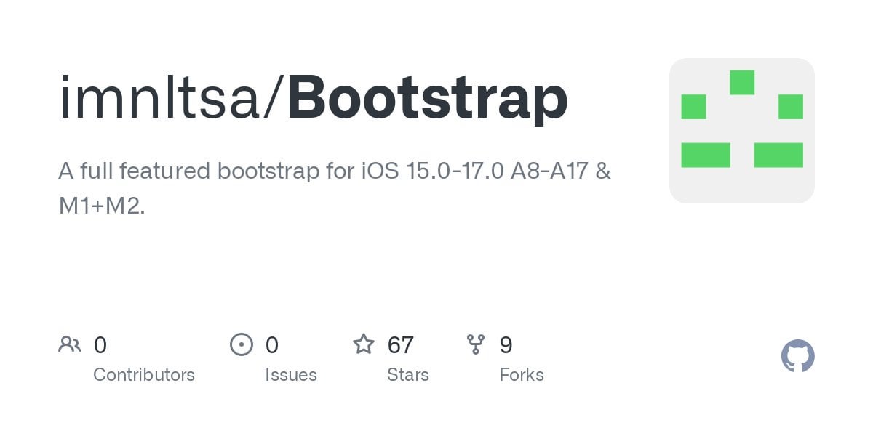Open the "Bootstrap" repository name
Image resolution: width=873 pixels, height=436 pixels.
pyautogui.click(x=428, y=98)
